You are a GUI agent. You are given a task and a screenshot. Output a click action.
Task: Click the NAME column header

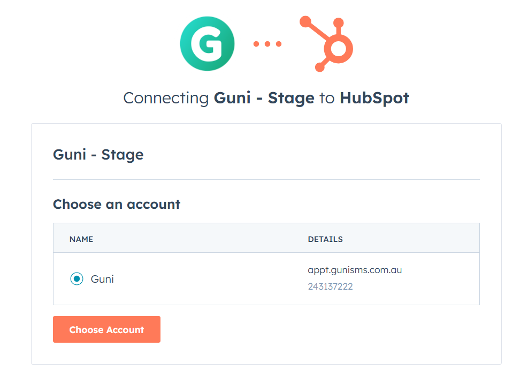pos(81,239)
